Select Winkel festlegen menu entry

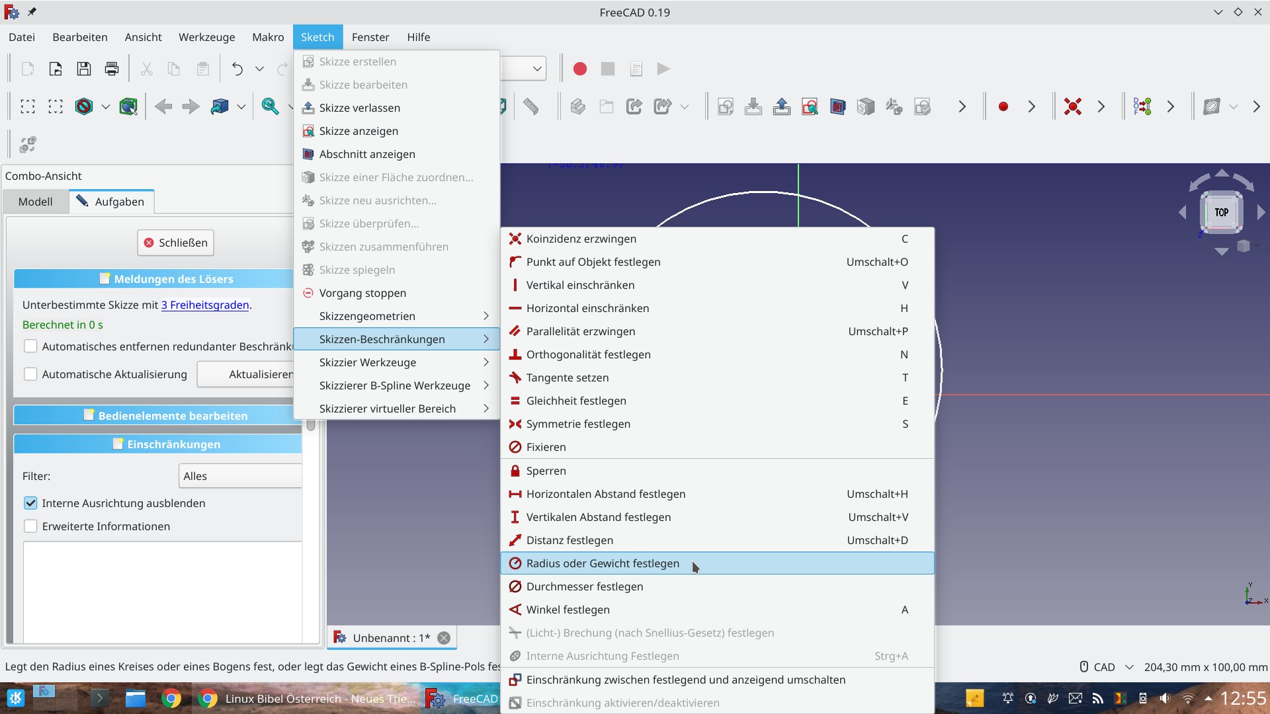pyautogui.click(x=718, y=610)
